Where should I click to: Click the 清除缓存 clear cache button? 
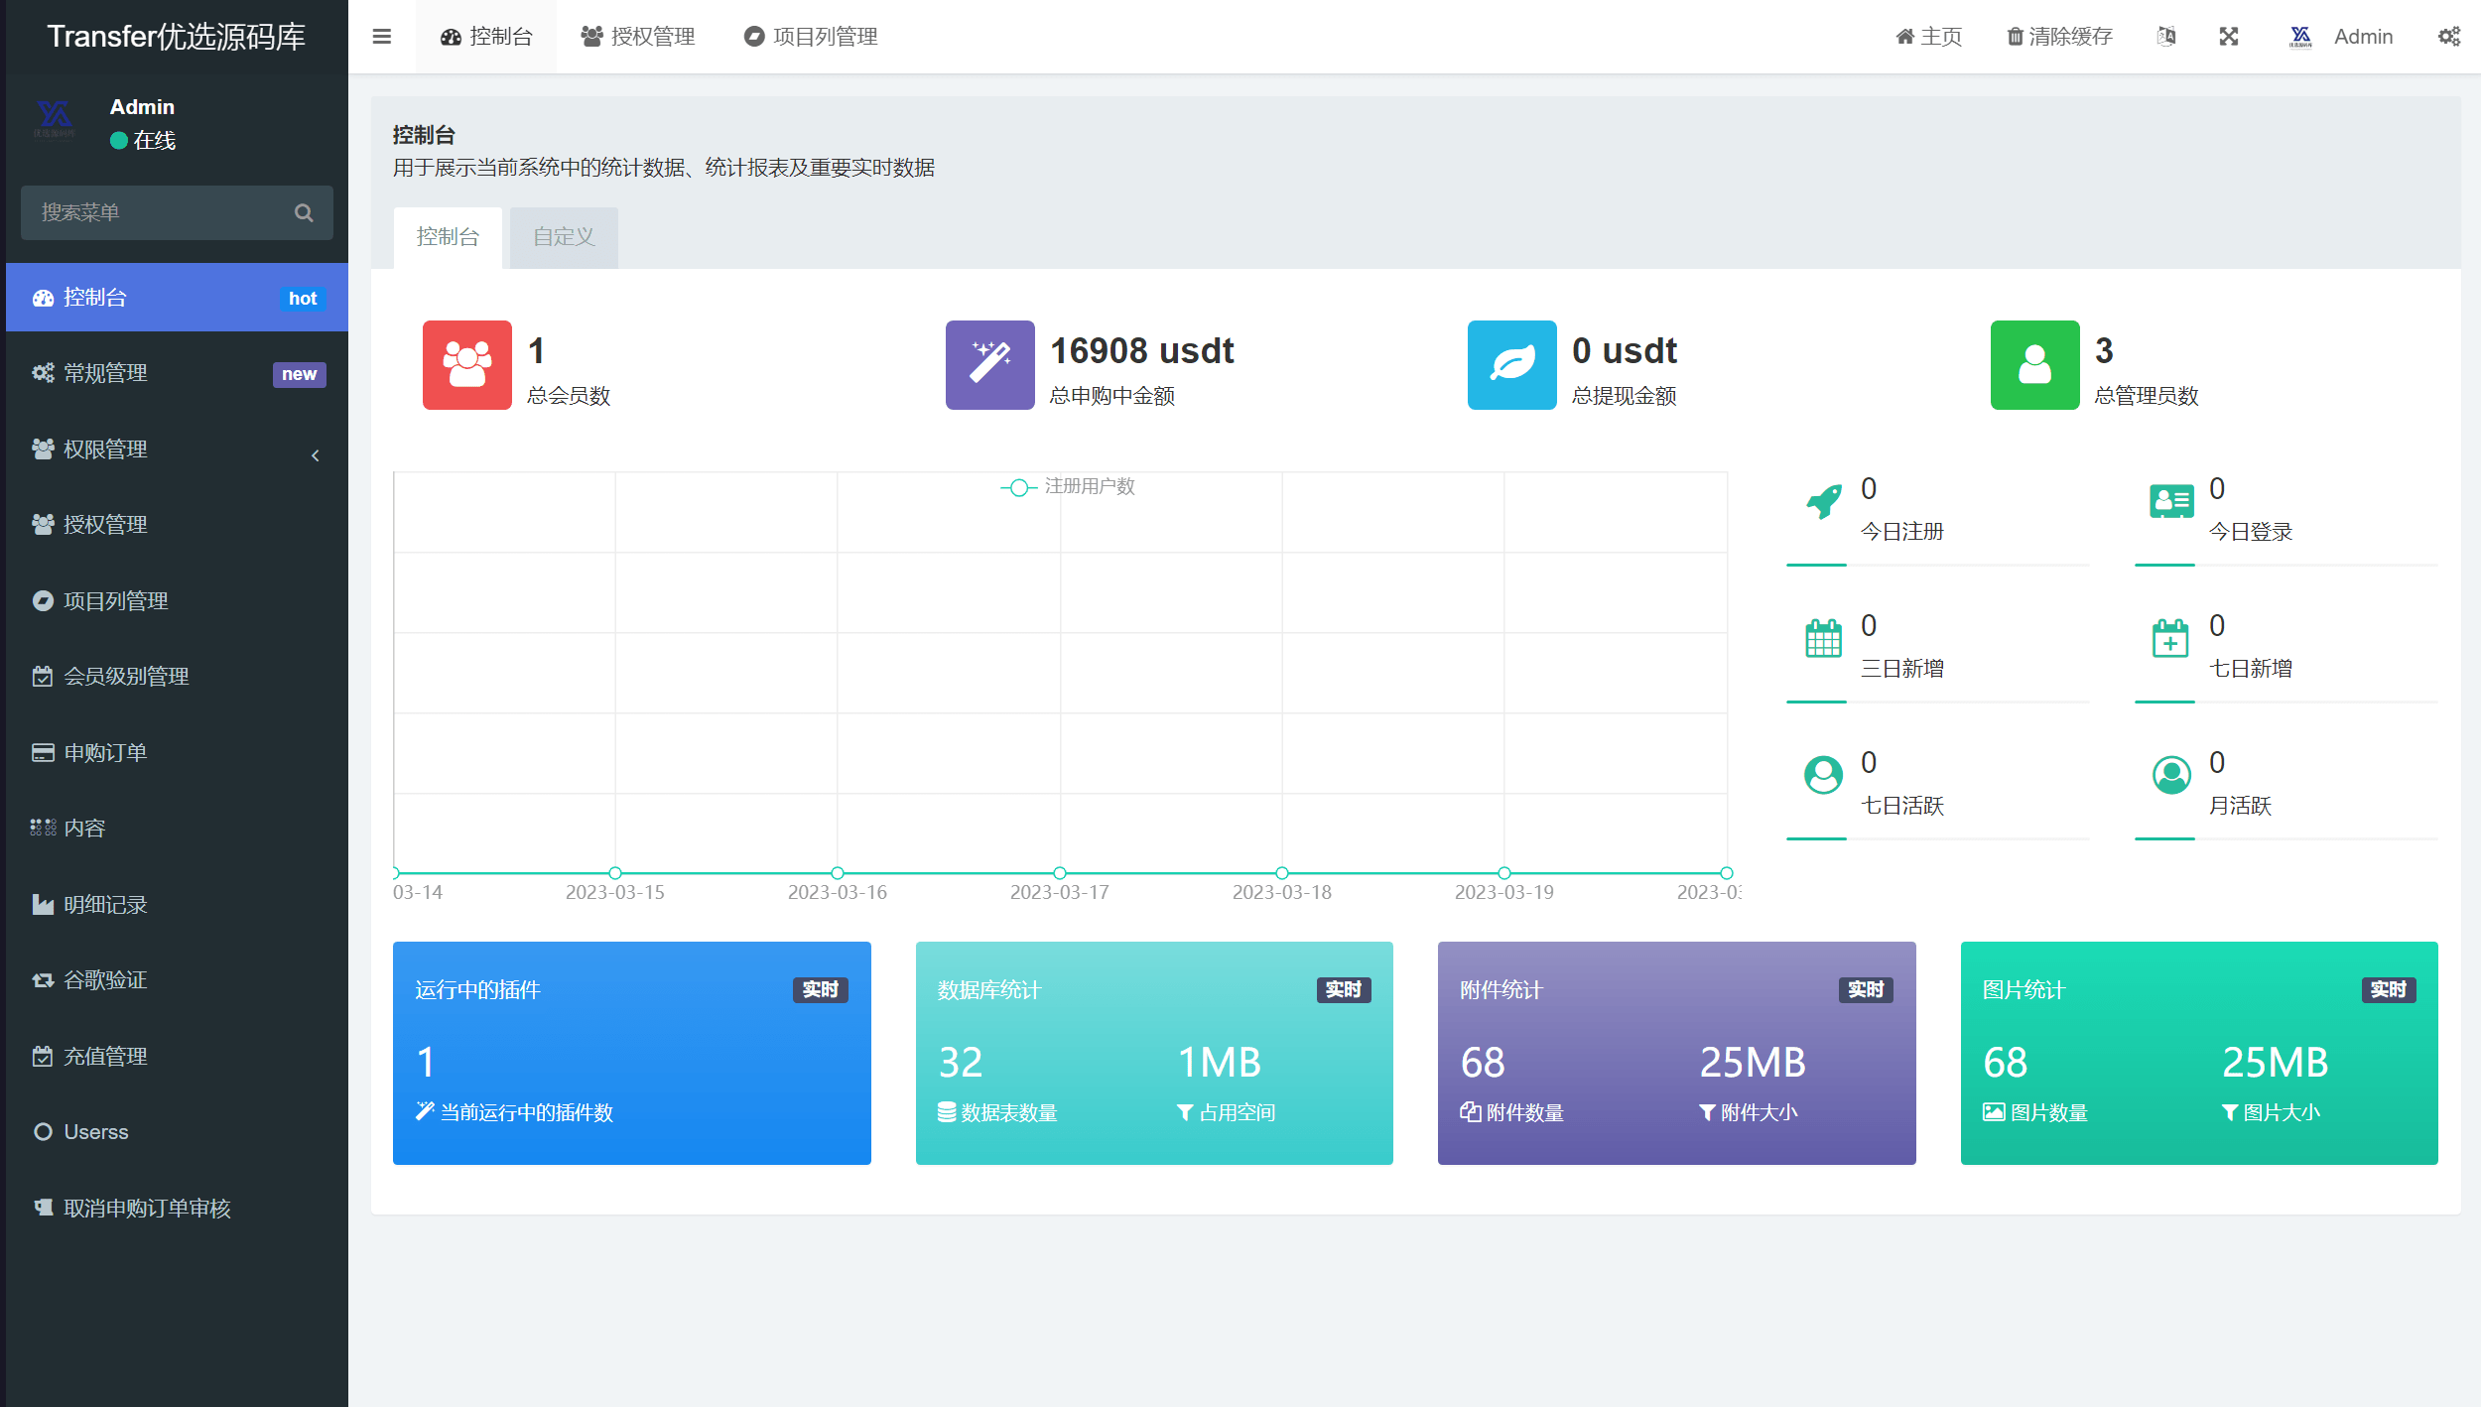[2059, 37]
